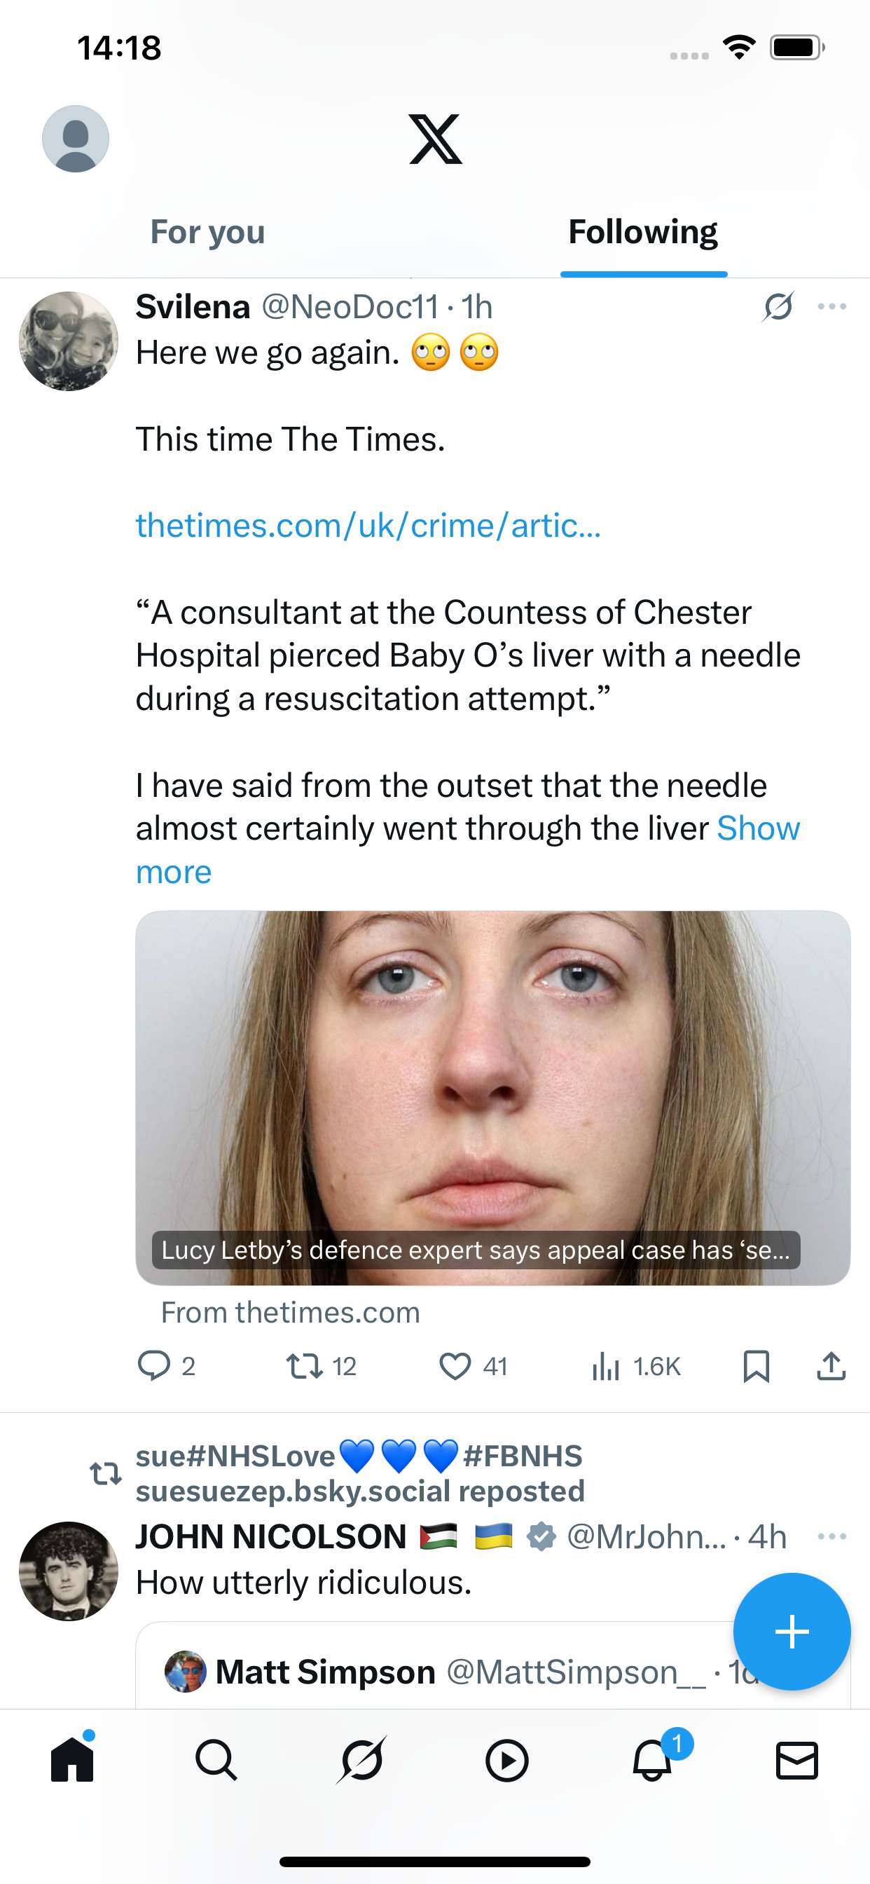The width and height of the screenshot is (870, 1884).
Task: Open the Grok tab in bottom bar
Action: tap(361, 1760)
